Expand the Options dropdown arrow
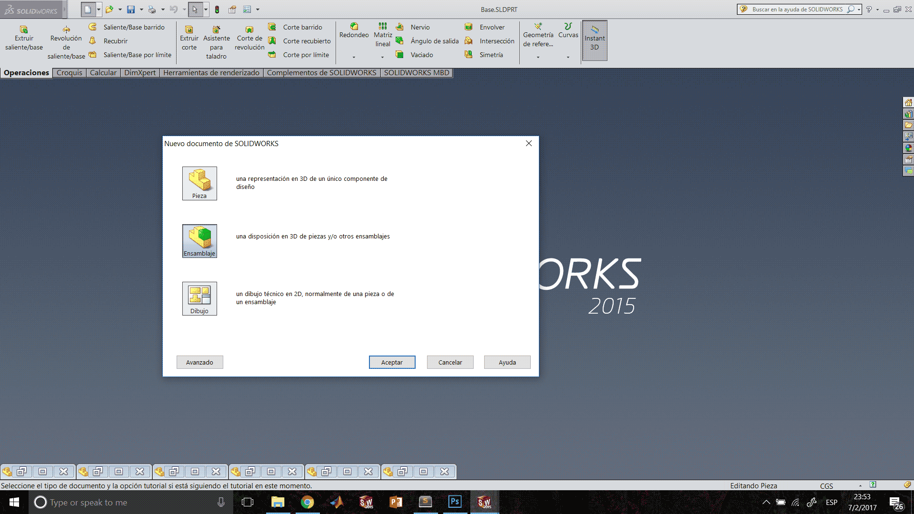Image resolution: width=914 pixels, height=514 pixels. 258,10
